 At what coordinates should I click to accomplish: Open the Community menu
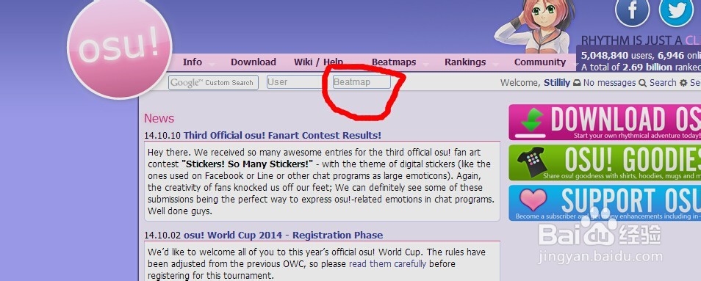point(540,62)
